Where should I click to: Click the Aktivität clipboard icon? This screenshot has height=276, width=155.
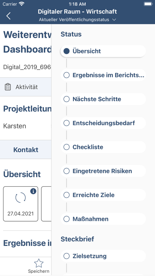click(x=8, y=87)
